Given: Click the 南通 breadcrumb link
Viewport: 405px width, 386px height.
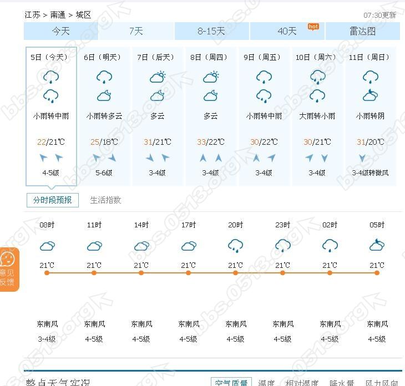Looking at the screenshot, I should click(x=58, y=15).
